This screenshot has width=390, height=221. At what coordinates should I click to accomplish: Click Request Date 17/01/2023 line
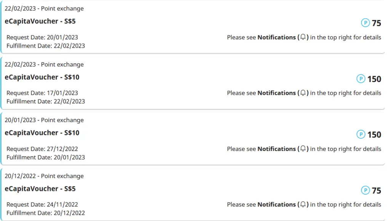pos(42,93)
